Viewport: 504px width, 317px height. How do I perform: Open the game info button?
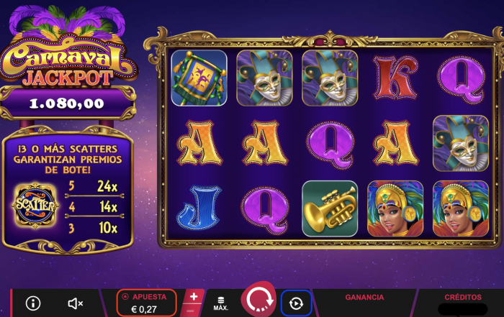click(33, 303)
